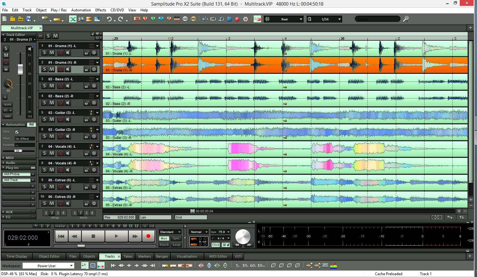The height and width of the screenshot is (277, 477).
Task: Switch to the Object Editor tab
Action: [49, 256]
